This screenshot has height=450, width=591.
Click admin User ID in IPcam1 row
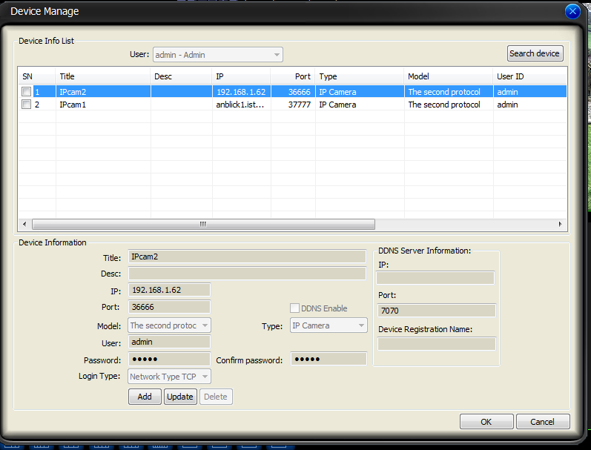(x=529, y=105)
